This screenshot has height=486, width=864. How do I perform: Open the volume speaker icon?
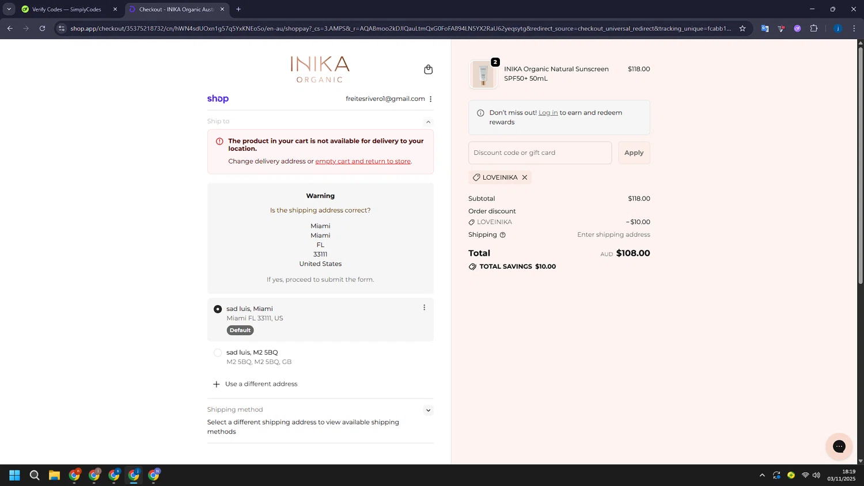(816, 475)
